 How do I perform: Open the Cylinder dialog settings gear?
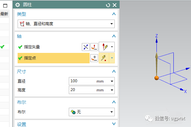tap(18, 5)
